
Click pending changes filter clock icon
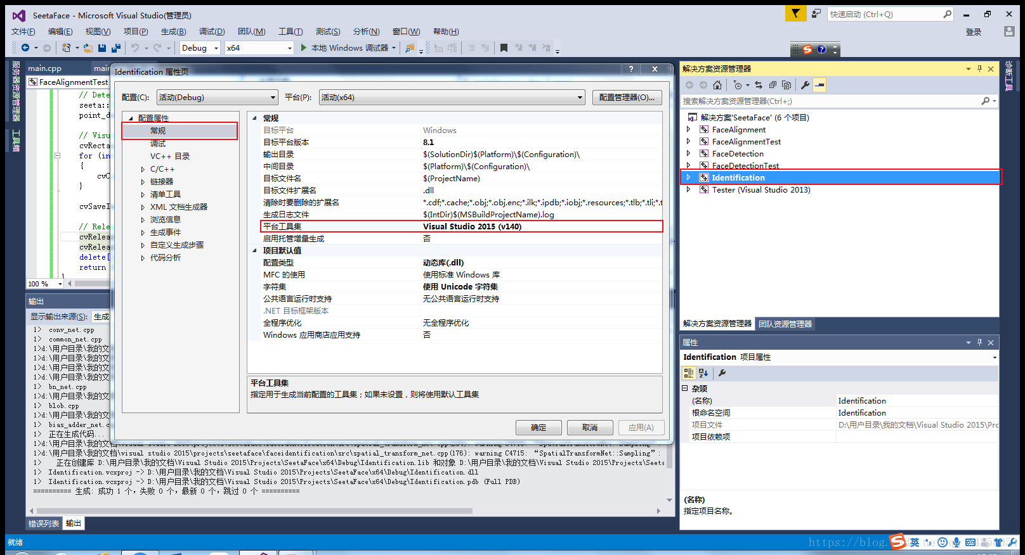click(737, 85)
